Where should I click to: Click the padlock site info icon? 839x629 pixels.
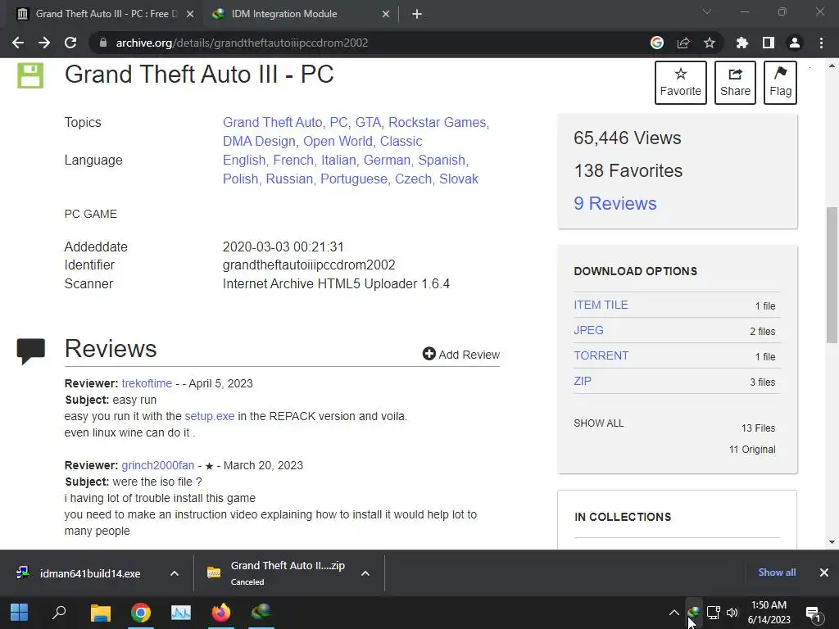(102, 43)
